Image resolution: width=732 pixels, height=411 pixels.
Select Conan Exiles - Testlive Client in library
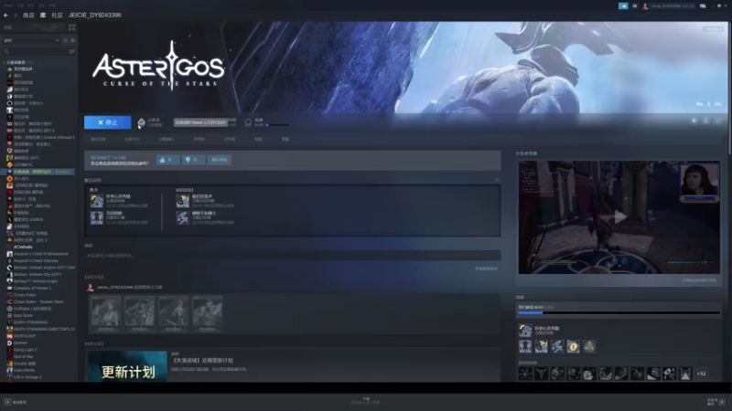[38, 302]
